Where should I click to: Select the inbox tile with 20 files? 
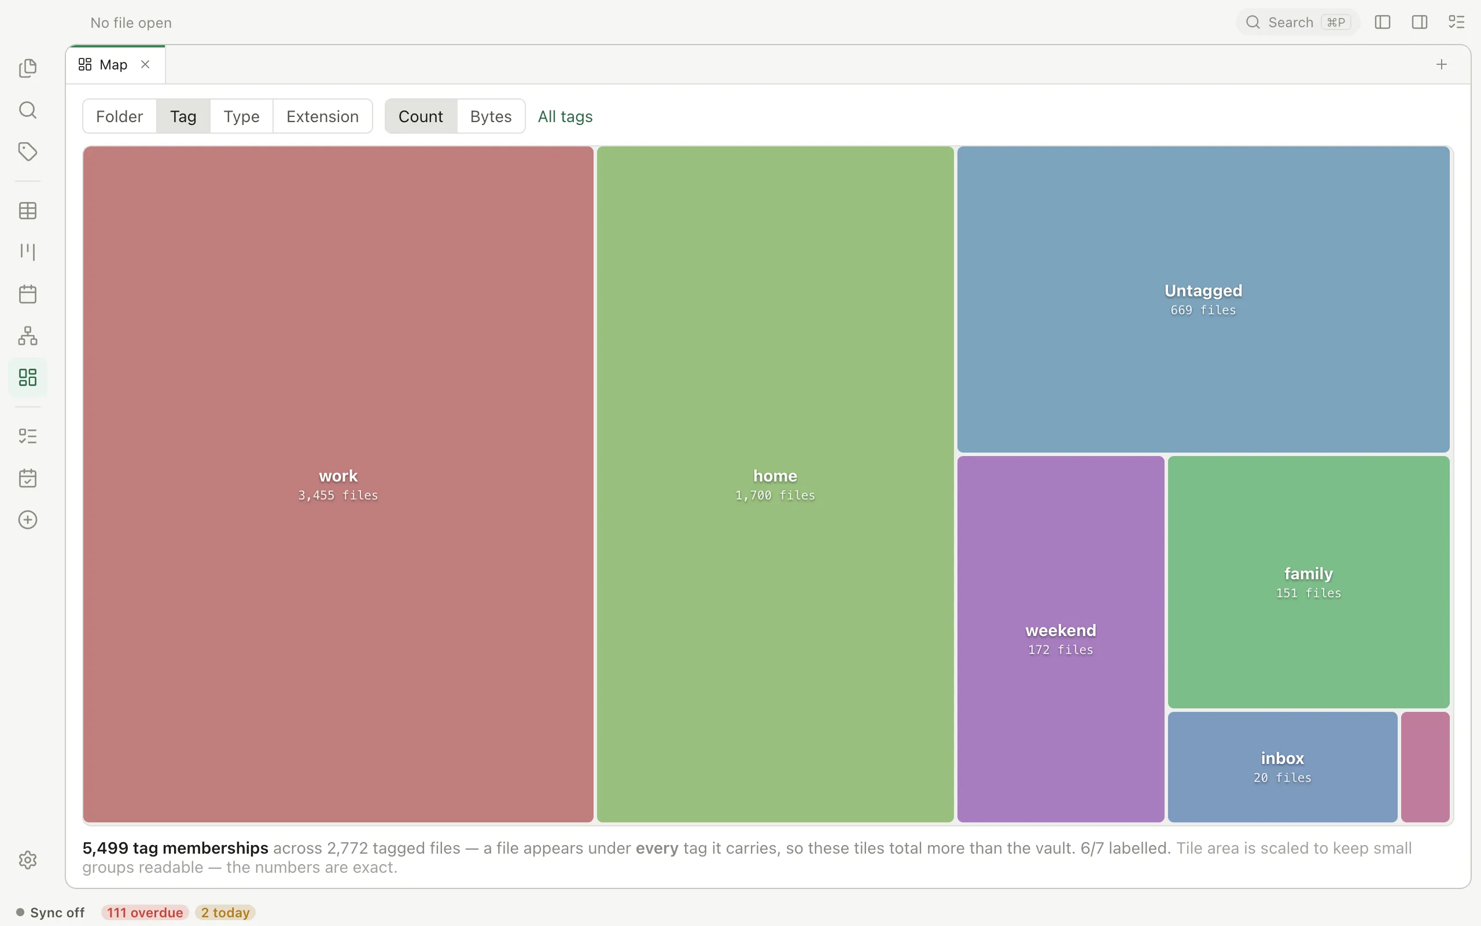pos(1282,767)
